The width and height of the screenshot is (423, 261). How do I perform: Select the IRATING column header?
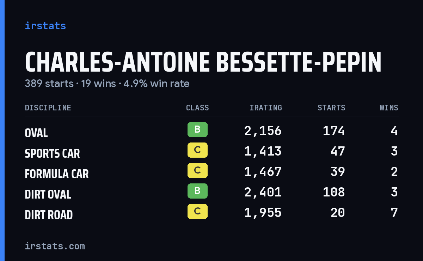point(266,108)
